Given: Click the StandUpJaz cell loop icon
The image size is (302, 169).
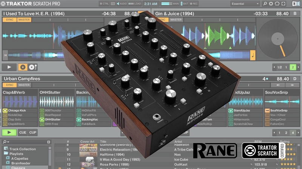Looking at the screenshot, I should pos(231,110).
